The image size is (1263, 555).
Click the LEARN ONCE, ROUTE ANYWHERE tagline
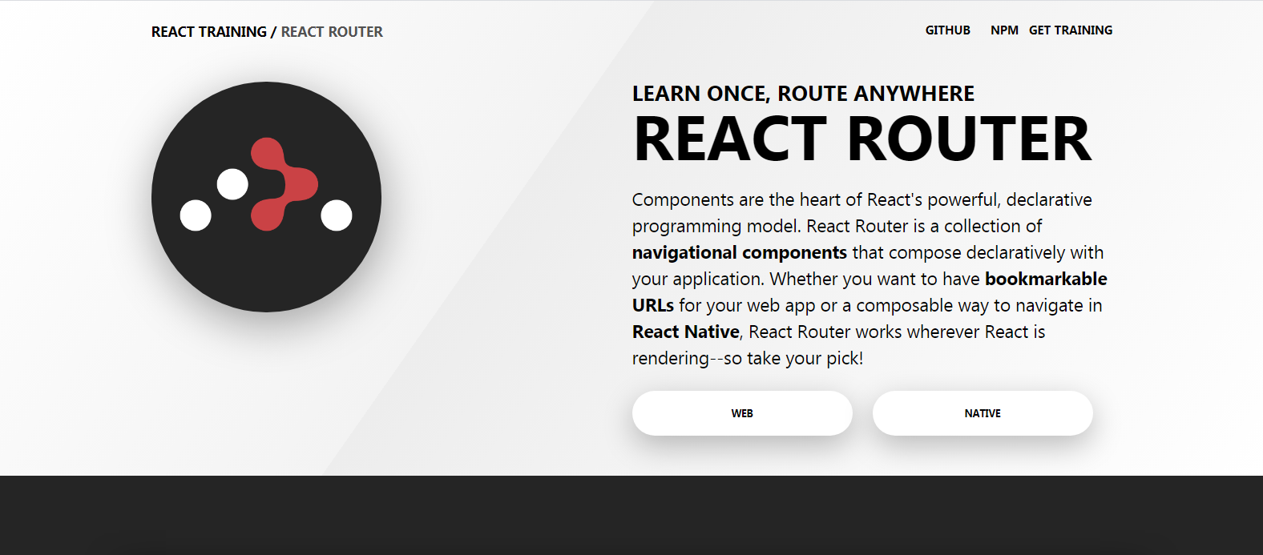tap(803, 94)
